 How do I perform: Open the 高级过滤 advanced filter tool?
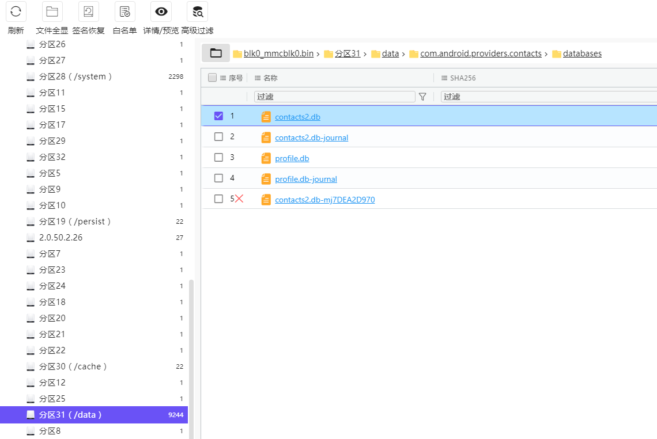(x=197, y=12)
